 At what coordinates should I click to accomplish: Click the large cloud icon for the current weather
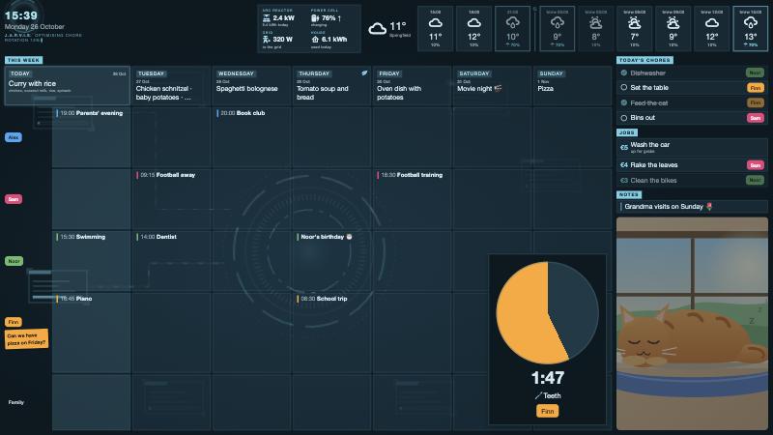coord(378,29)
